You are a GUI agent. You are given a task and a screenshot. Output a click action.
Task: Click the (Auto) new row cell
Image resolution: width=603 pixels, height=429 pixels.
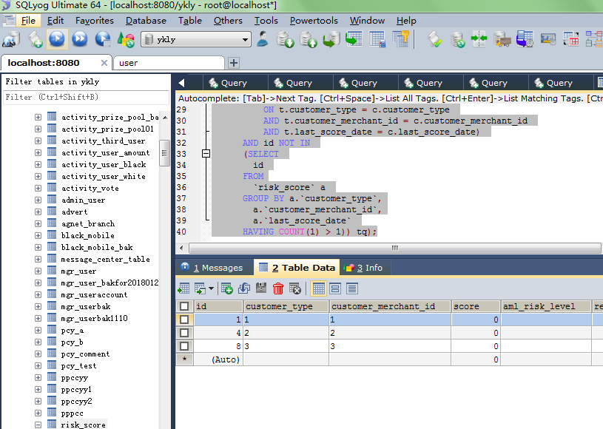[x=218, y=359]
